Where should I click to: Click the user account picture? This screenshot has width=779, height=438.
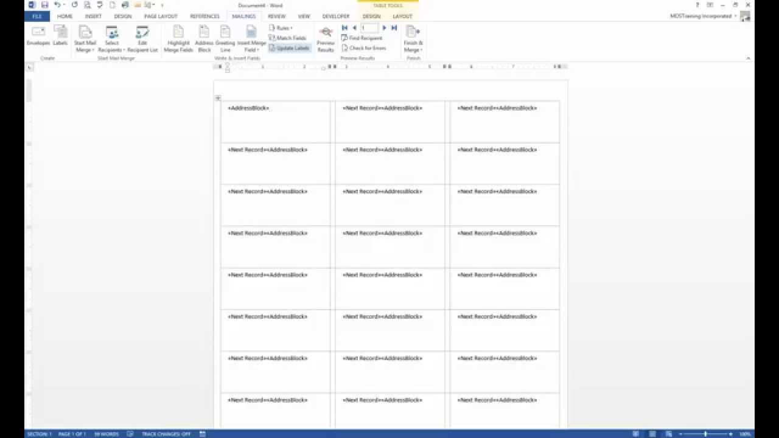[x=745, y=16]
